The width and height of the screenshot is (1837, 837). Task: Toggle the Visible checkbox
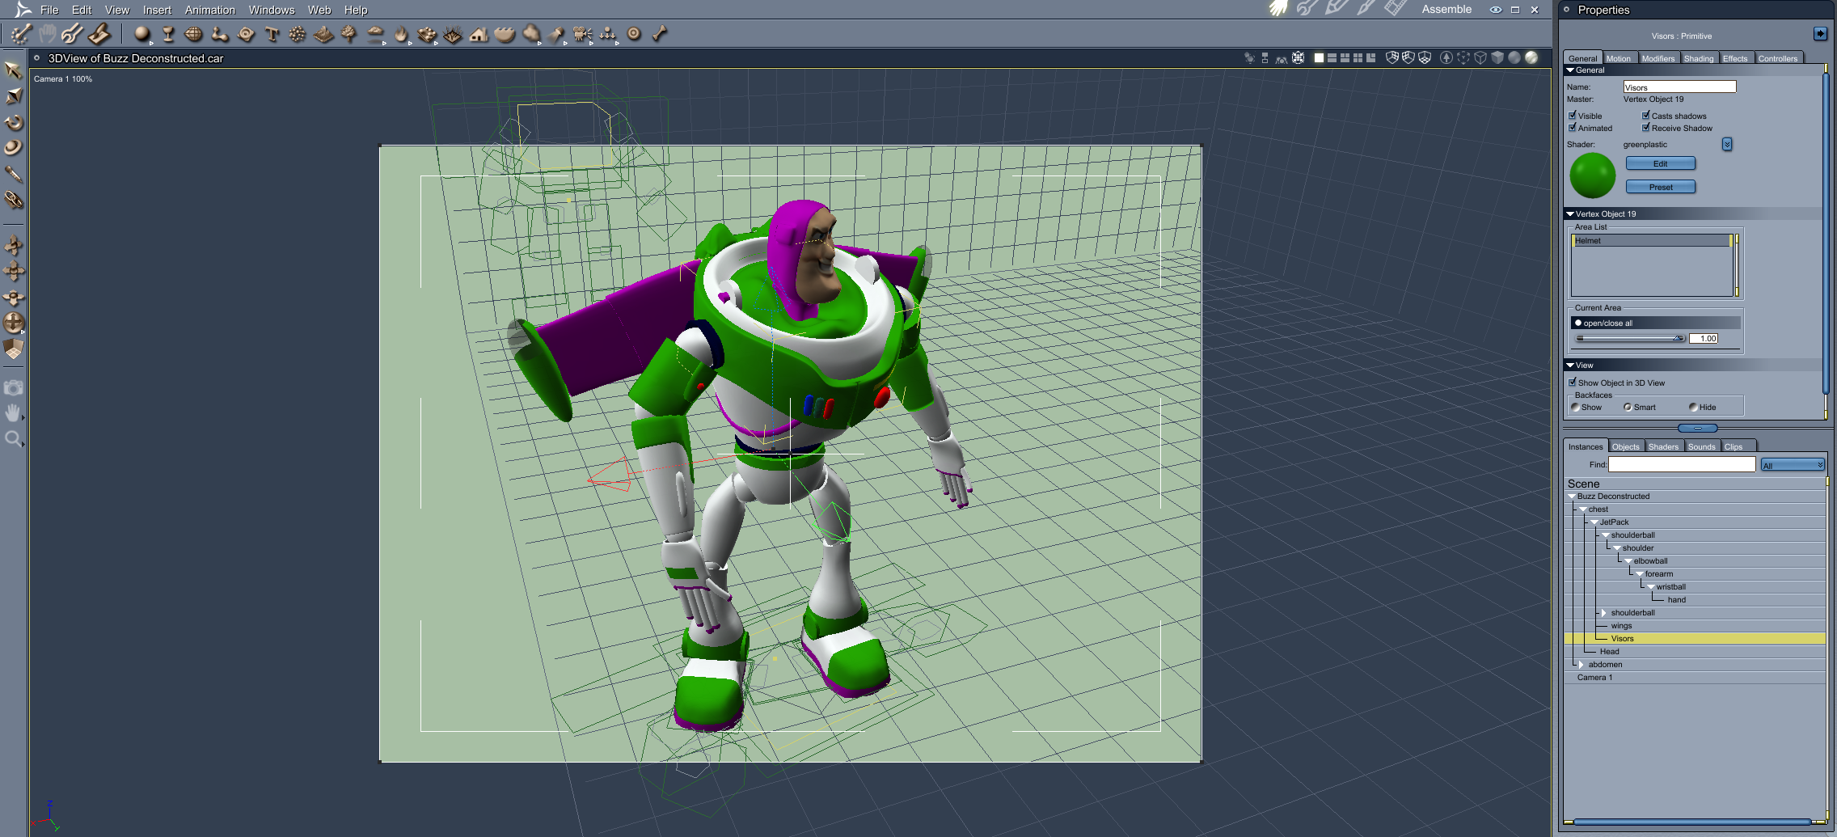click(1573, 116)
